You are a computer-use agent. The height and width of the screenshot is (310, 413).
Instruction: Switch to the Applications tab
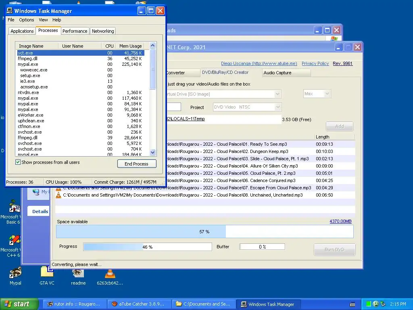click(22, 31)
